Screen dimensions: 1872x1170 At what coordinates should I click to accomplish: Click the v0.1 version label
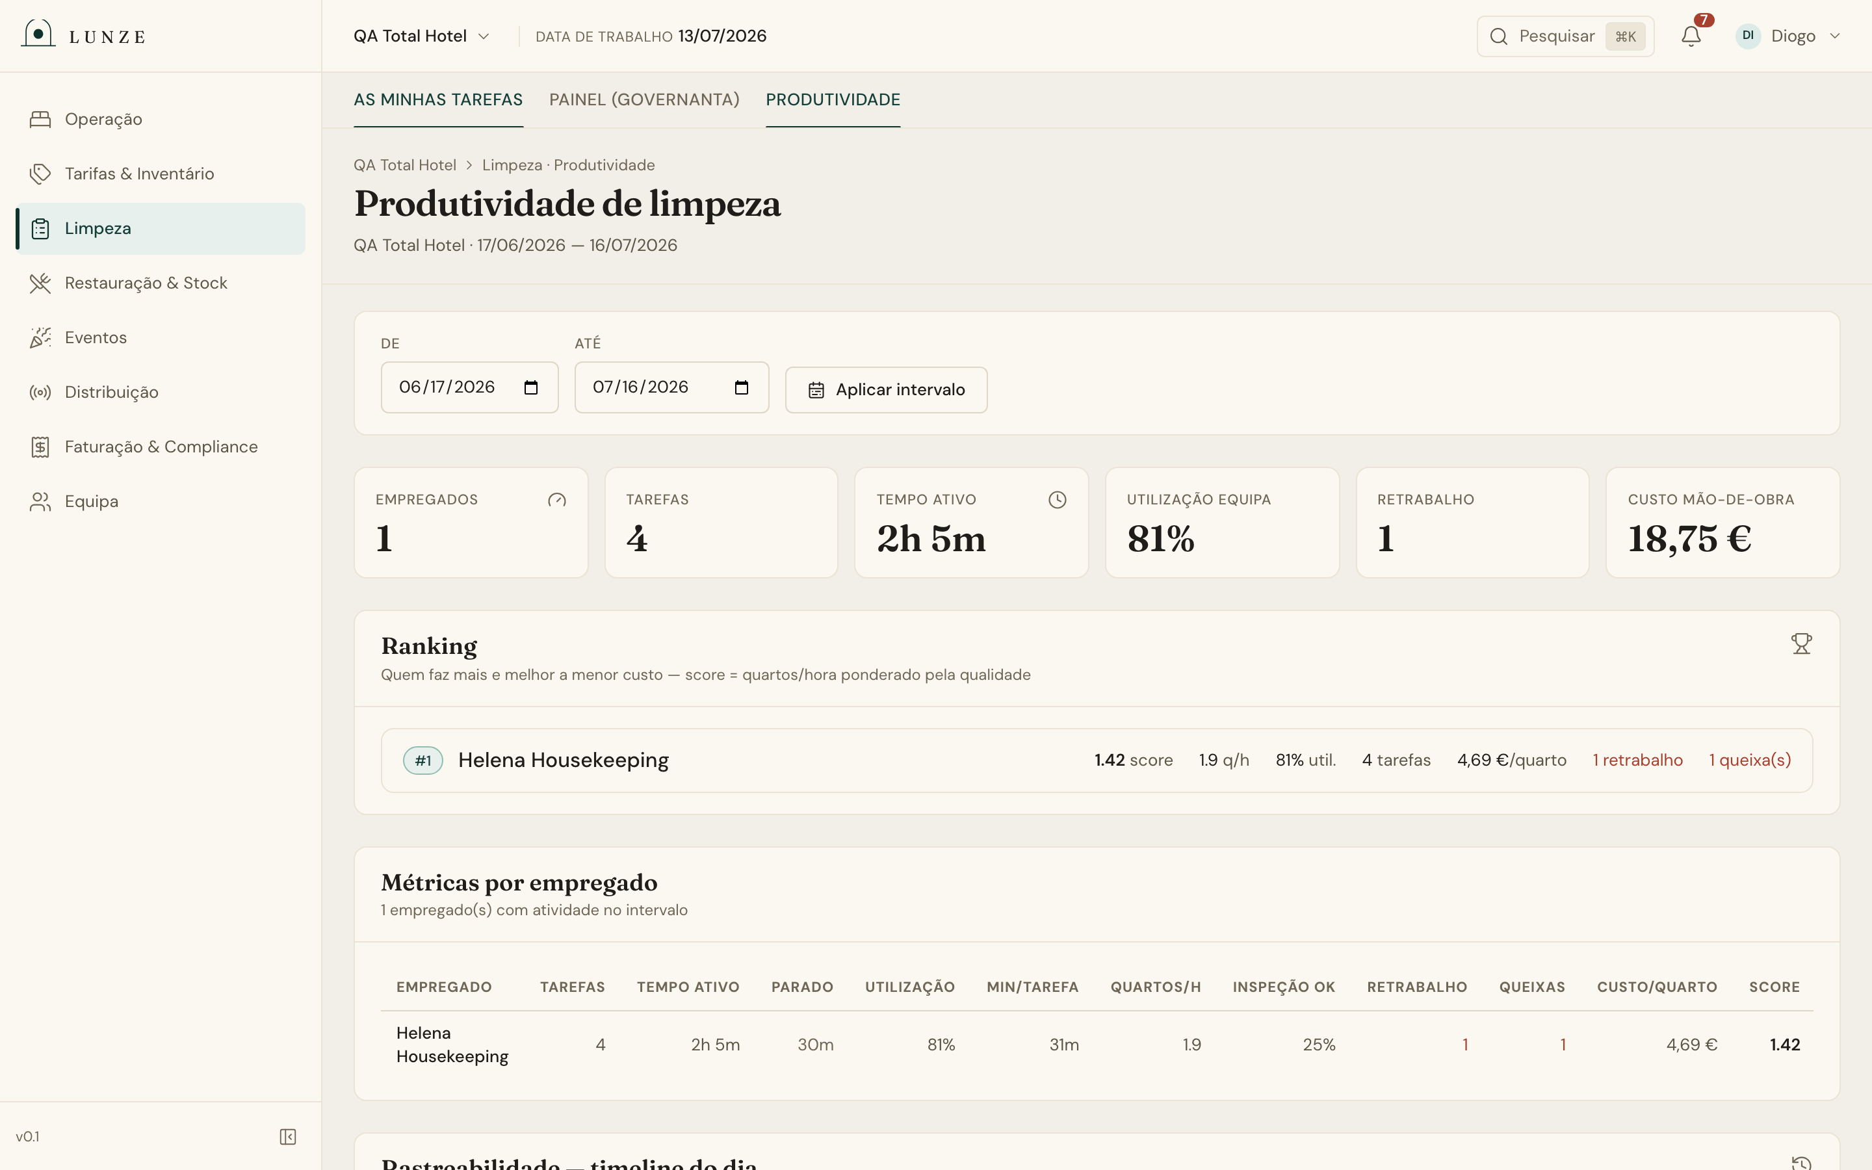tap(28, 1137)
